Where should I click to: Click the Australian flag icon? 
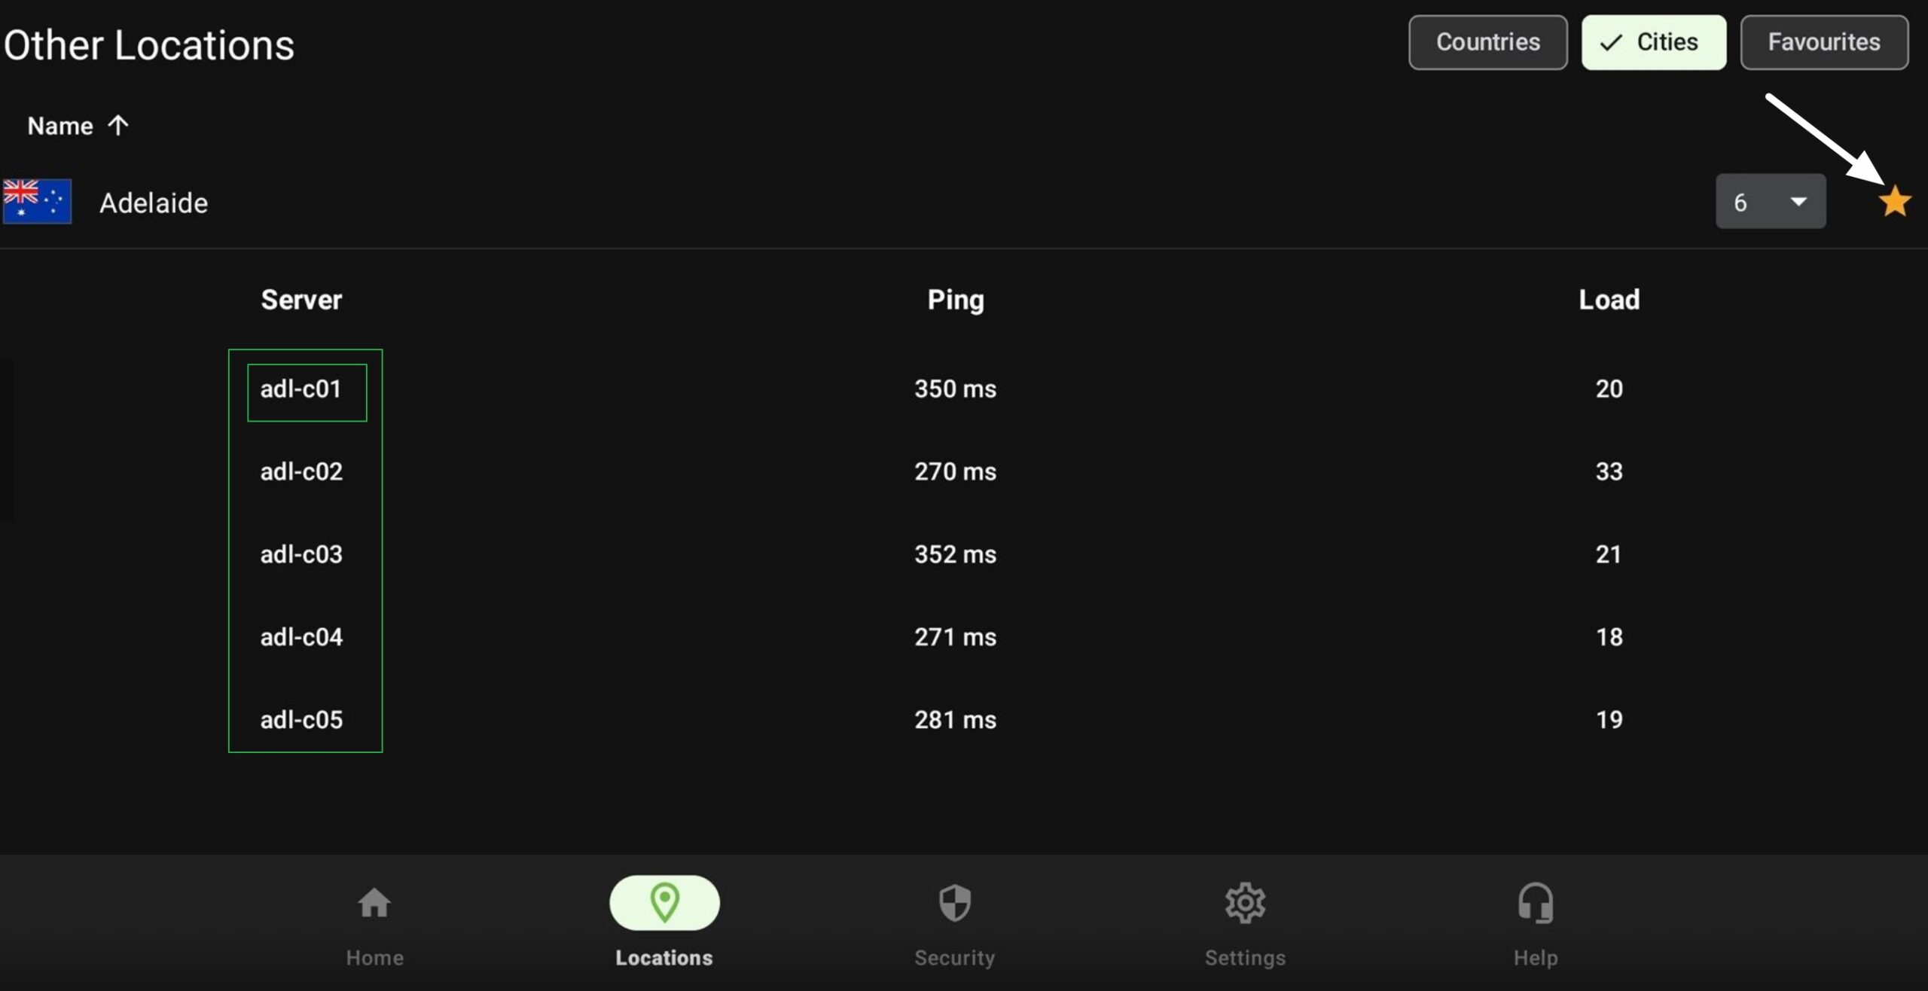pyautogui.click(x=37, y=201)
